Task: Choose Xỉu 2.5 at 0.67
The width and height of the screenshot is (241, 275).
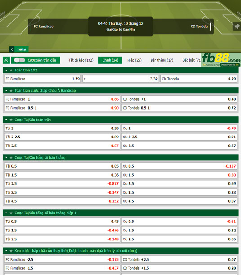Action: [179, 146]
